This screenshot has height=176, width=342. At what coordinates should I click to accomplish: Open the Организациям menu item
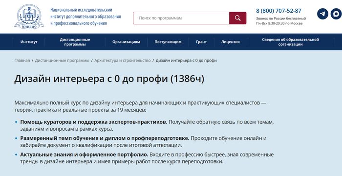point(126,42)
